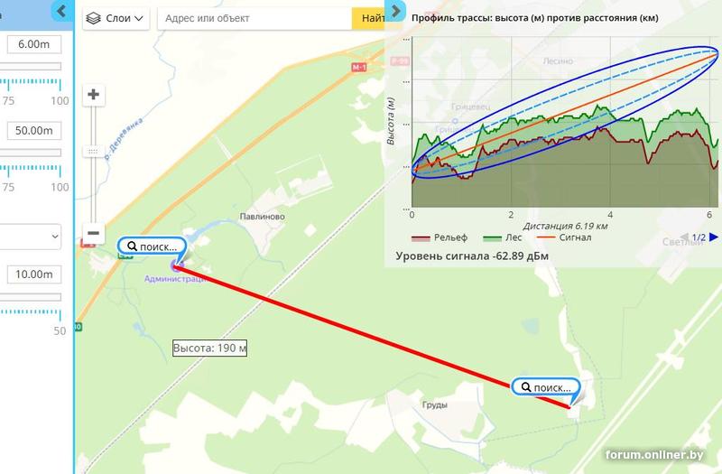Viewport: 722px width, 474px height.
Task: Toggle Лес legend entry
Action: (x=503, y=237)
